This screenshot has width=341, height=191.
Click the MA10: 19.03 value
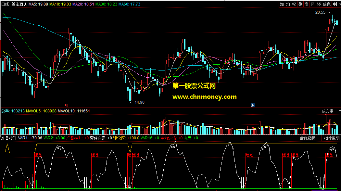[x=60, y=4]
